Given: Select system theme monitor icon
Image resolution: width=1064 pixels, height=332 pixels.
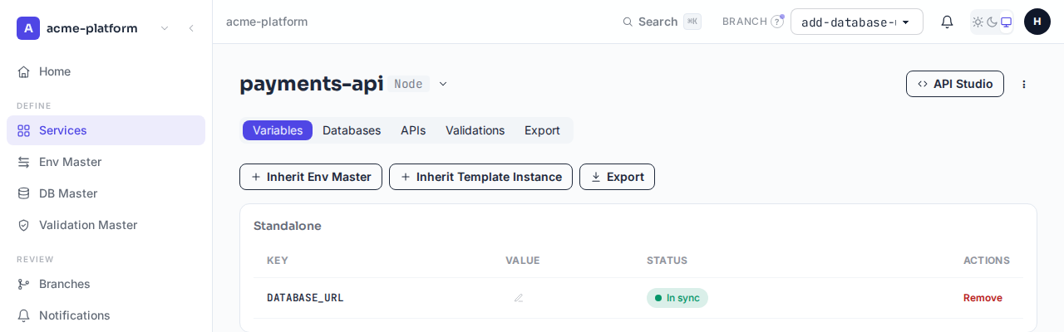Looking at the screenshot, I should pos(1006,22).
